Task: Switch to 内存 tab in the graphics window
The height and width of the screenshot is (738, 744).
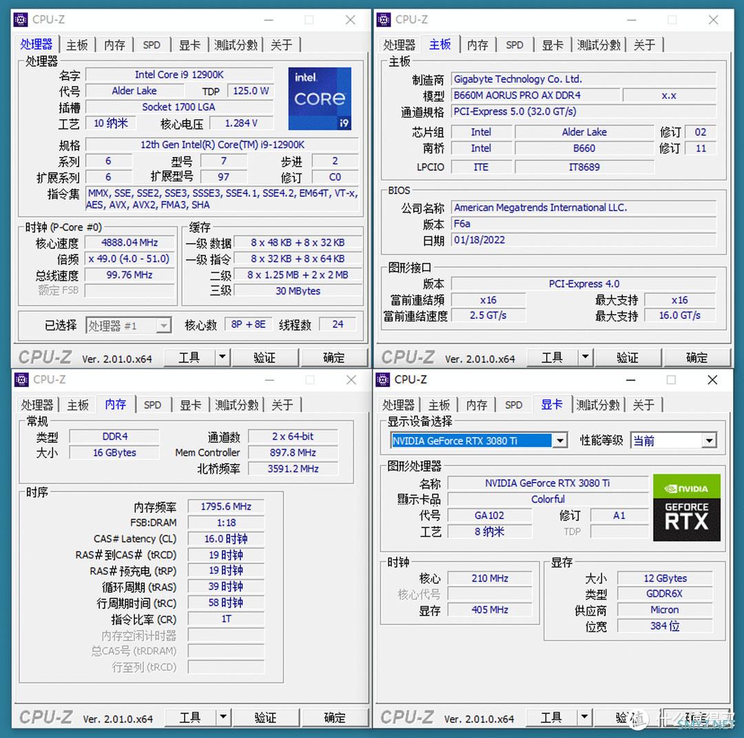Action: click(477, 405)
